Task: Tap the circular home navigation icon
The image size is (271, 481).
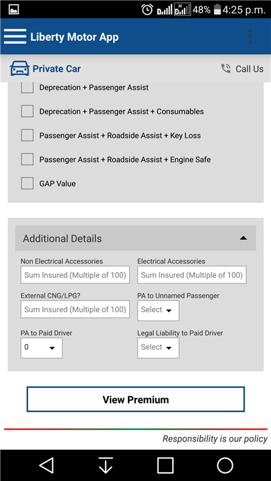Action: point(225,466)
